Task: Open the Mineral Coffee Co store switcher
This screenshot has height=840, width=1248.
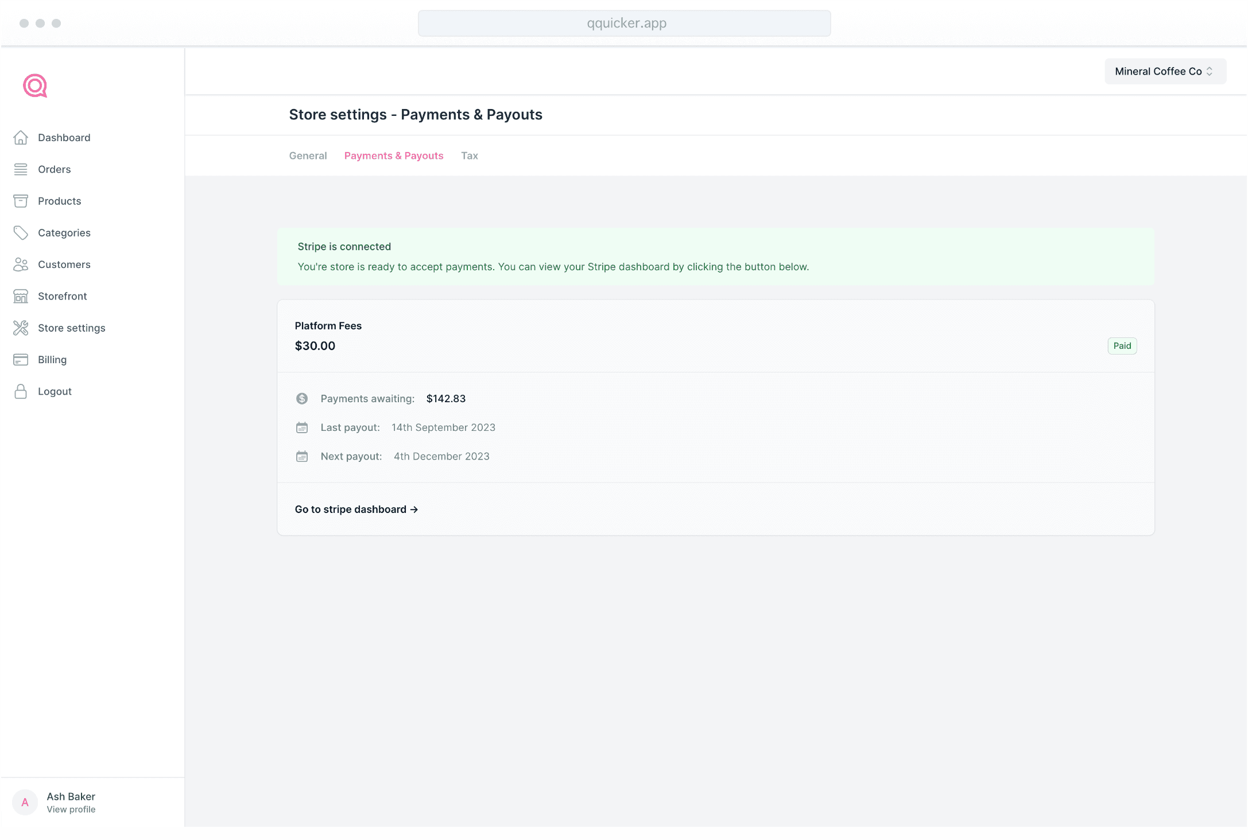Action: coord(1165,71)
